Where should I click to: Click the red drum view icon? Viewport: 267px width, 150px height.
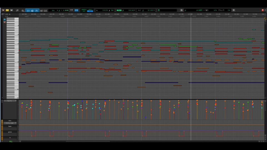click(x=5, y=22)
